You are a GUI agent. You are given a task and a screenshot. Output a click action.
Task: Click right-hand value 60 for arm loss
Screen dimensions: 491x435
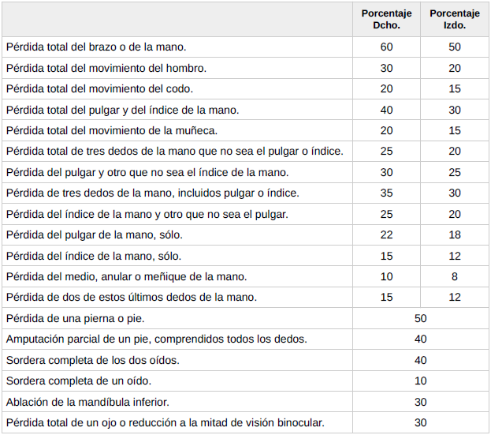386,47
